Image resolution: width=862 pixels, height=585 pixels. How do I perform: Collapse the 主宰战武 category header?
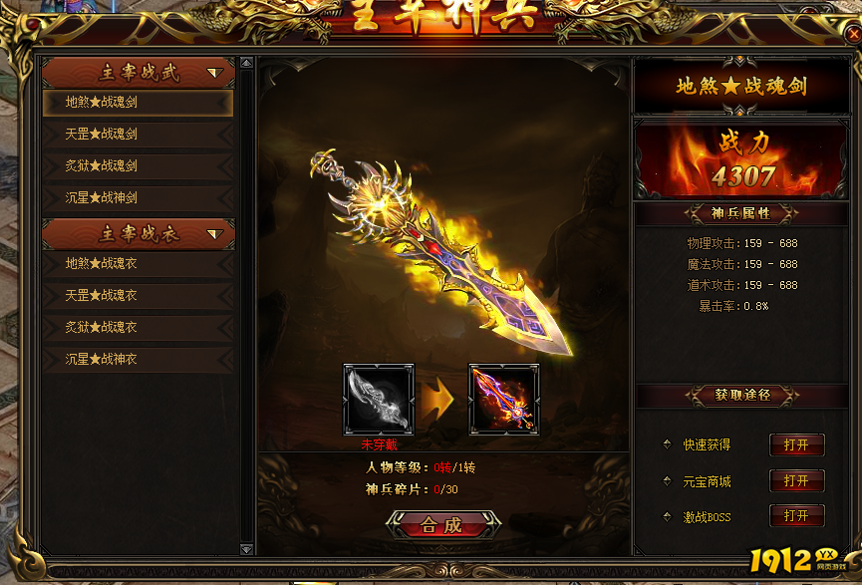pos(139,72)
